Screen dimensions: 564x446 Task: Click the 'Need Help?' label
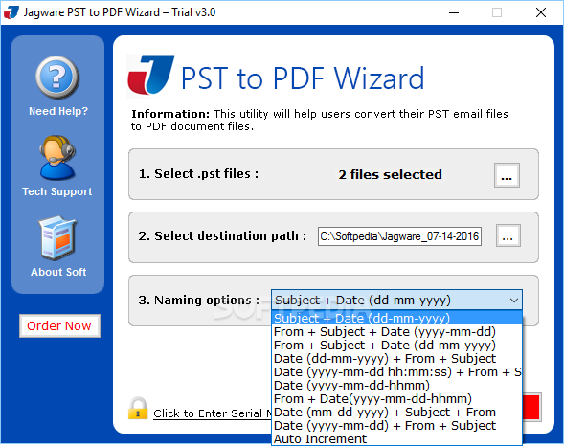tap(58, 111)
